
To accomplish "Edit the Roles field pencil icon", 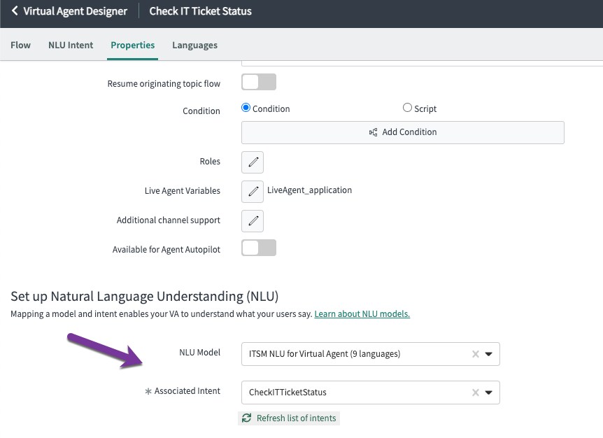I will coord(252,162).
